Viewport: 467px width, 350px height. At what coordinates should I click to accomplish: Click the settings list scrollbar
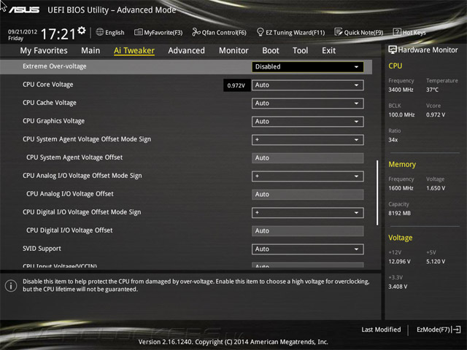click(x=377, y=192)
